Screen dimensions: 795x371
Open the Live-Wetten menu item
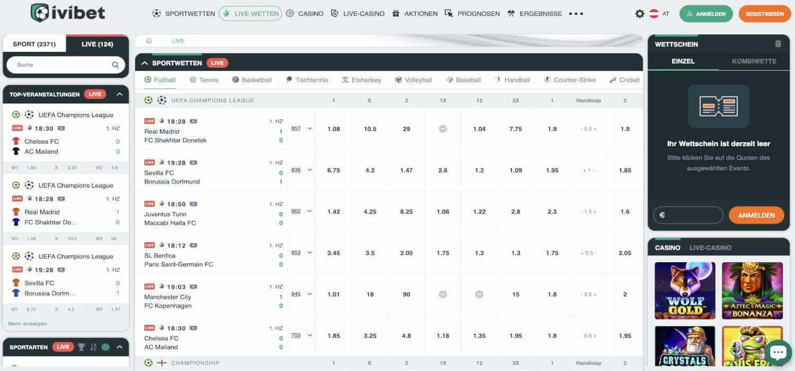pos(251,14)
